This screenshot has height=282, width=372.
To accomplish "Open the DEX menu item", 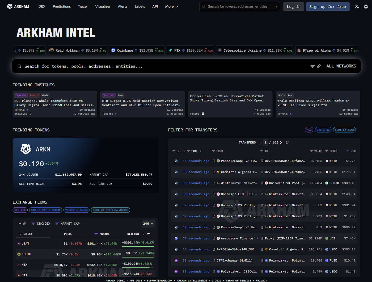I will (x=42, y=6).
